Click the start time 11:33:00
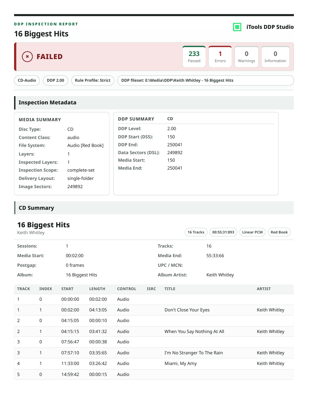This screenshot has width=309, height=400. click(x=70, y=364)
